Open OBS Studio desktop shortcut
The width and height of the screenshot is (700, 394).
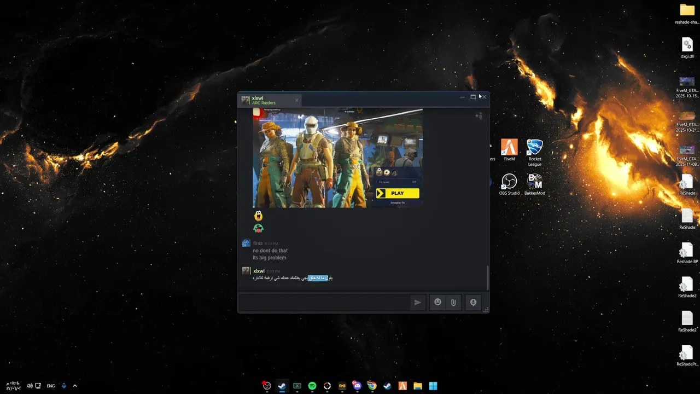(x=509, y=184)
